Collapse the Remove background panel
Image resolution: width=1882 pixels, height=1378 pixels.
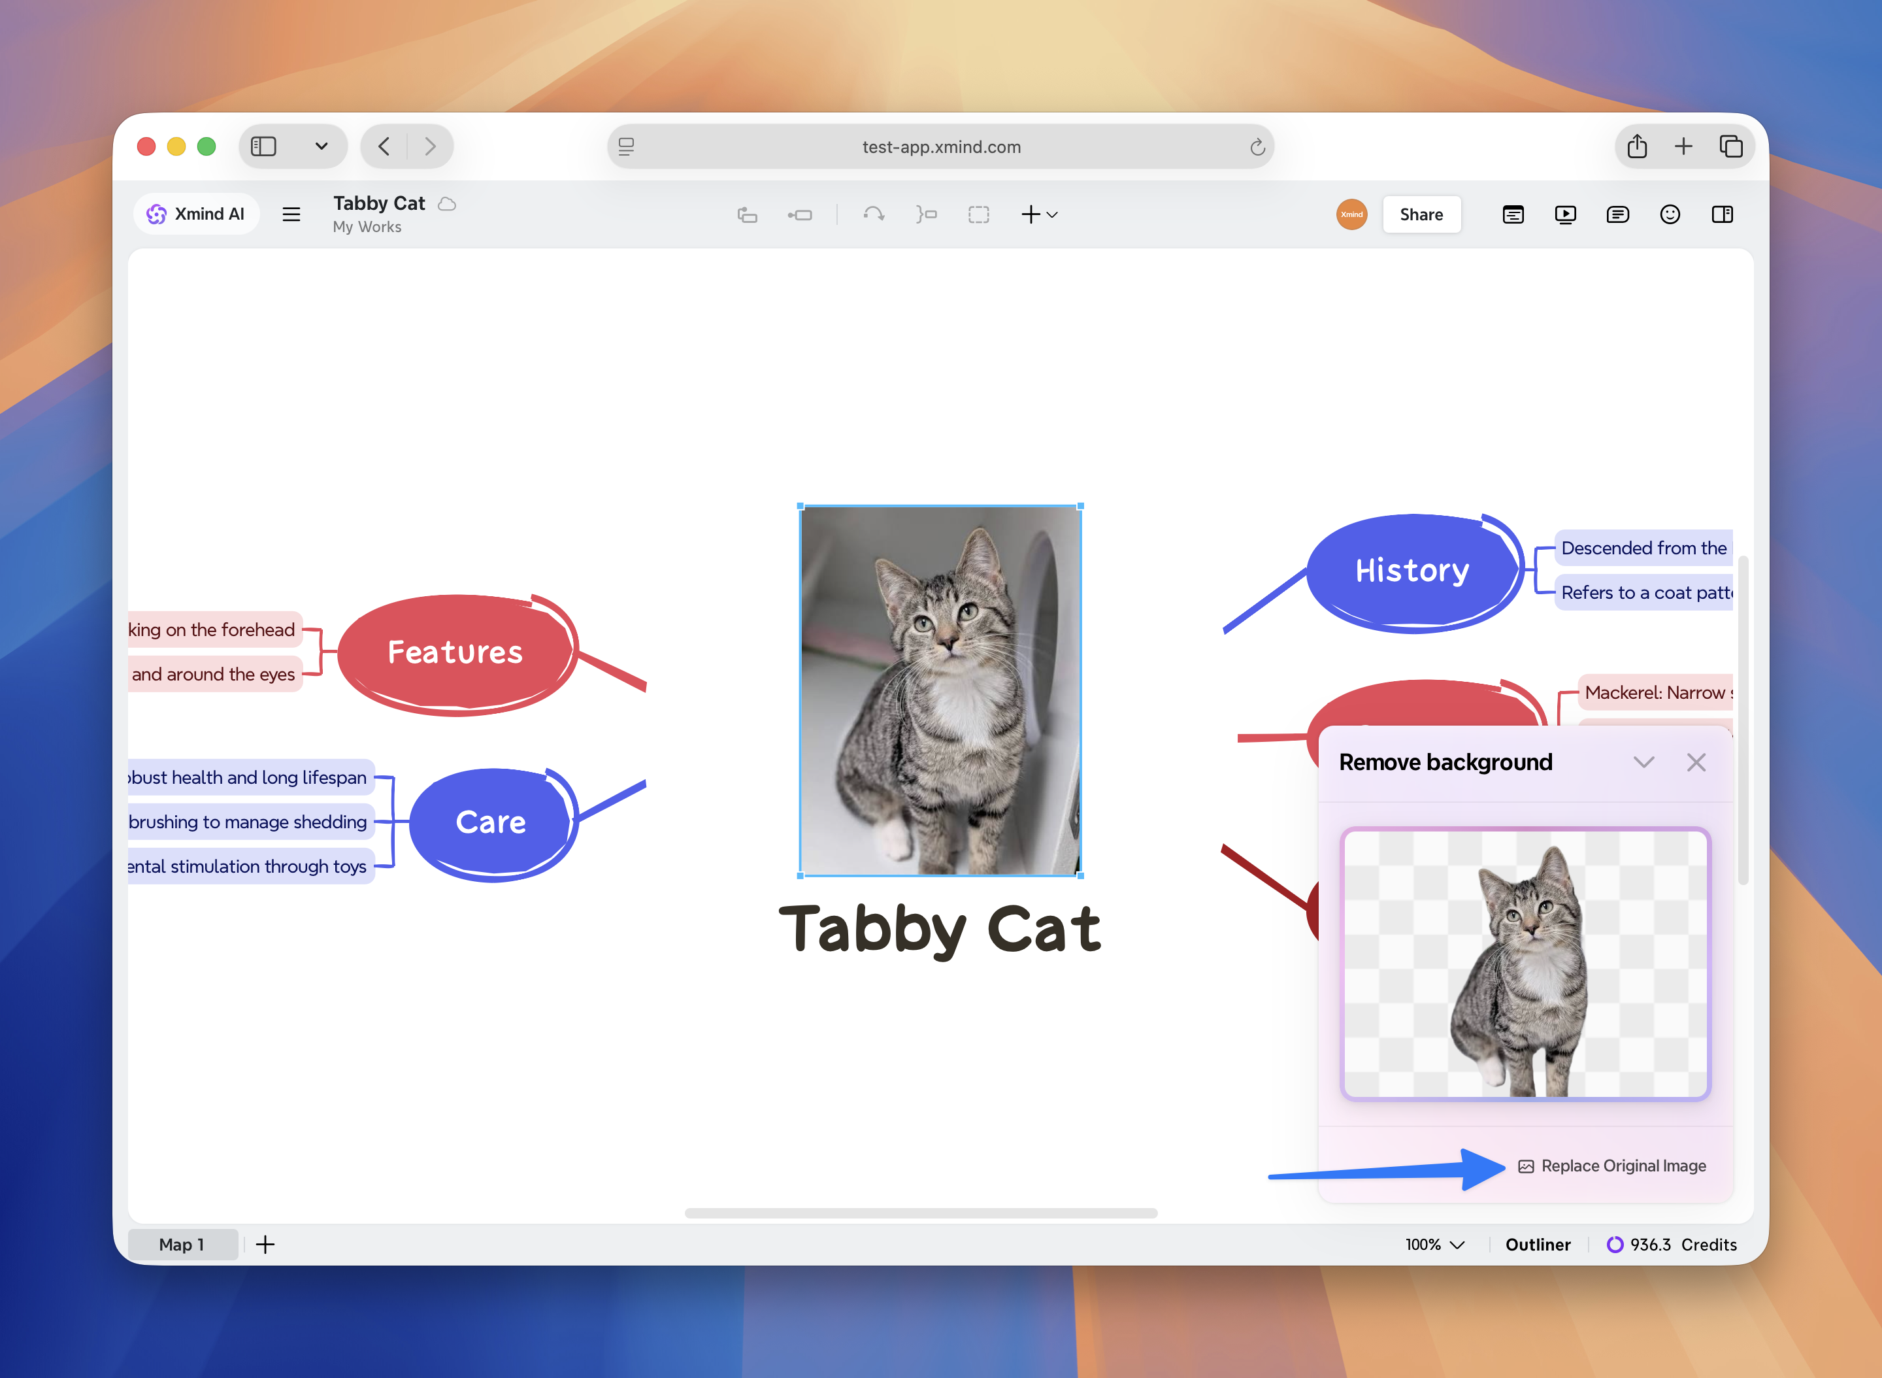tap(1643, 762)
